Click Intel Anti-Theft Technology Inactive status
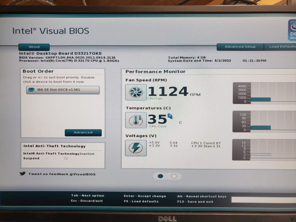Image resolution: width=296 pixels, height=222 pixels. coord(59,154)
